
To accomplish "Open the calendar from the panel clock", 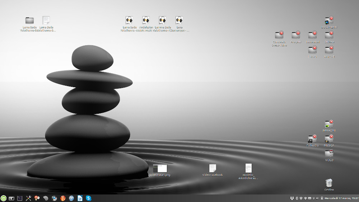I will tap(341, 198).
